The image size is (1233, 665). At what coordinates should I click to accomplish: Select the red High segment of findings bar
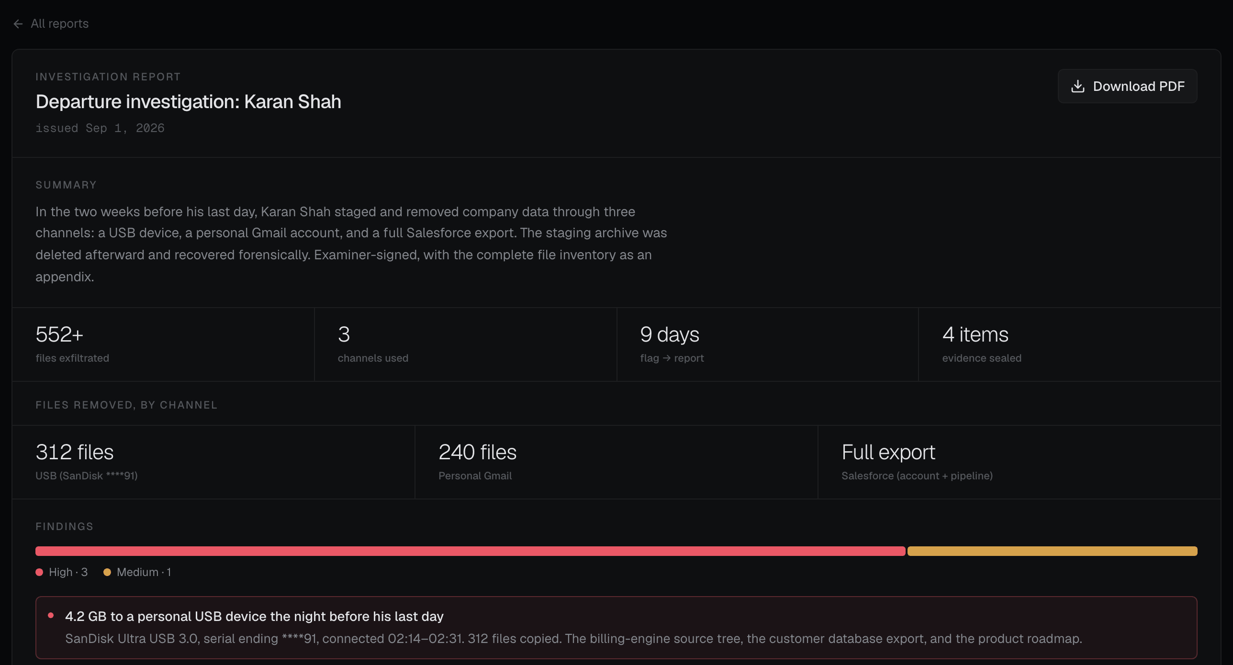click(470, 551)
